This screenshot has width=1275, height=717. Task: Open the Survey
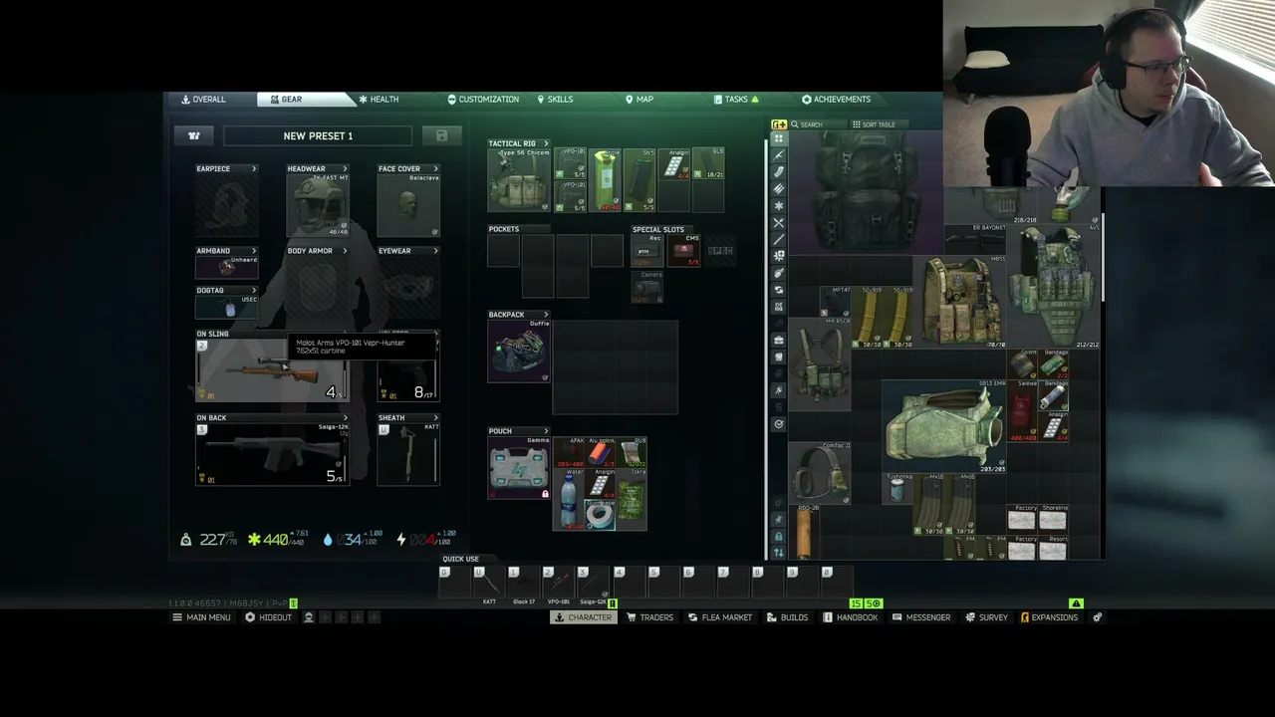tap(987, 617)
